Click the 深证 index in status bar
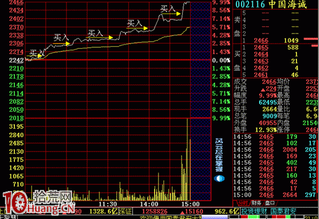The width and height of the screenshot is (319, 219). tap(125, 211)
